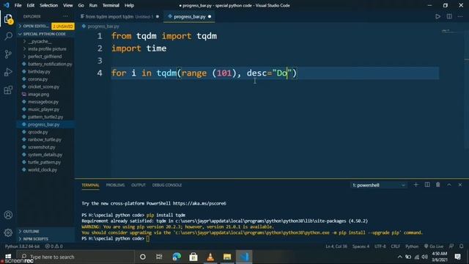Maximize the terminal panel size
The height and width of the screenshot is (264, 469).
[x=449, y=185]
